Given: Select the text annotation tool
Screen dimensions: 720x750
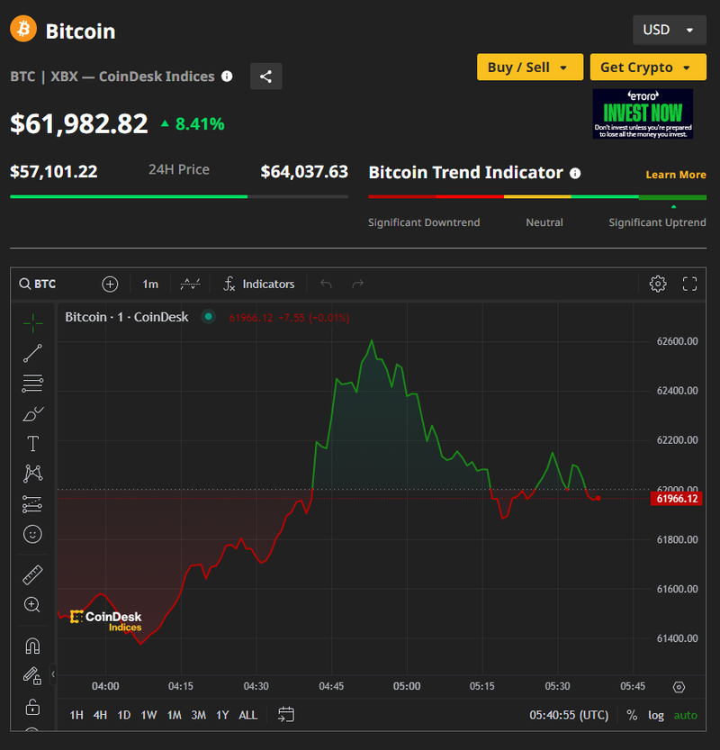Looking at the screenshot, I should pos(32,443).
